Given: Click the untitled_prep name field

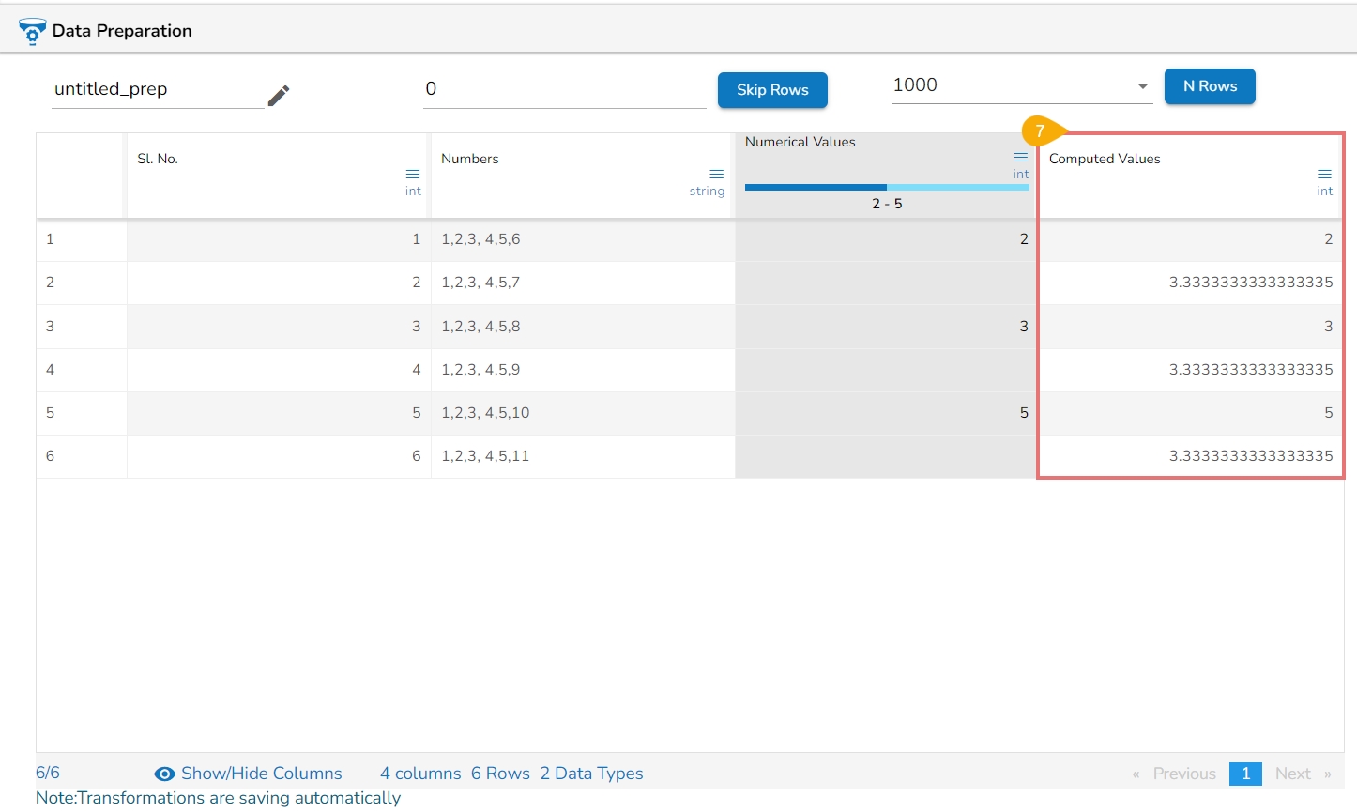Looking at the screenshot, I should click(158, 89).
